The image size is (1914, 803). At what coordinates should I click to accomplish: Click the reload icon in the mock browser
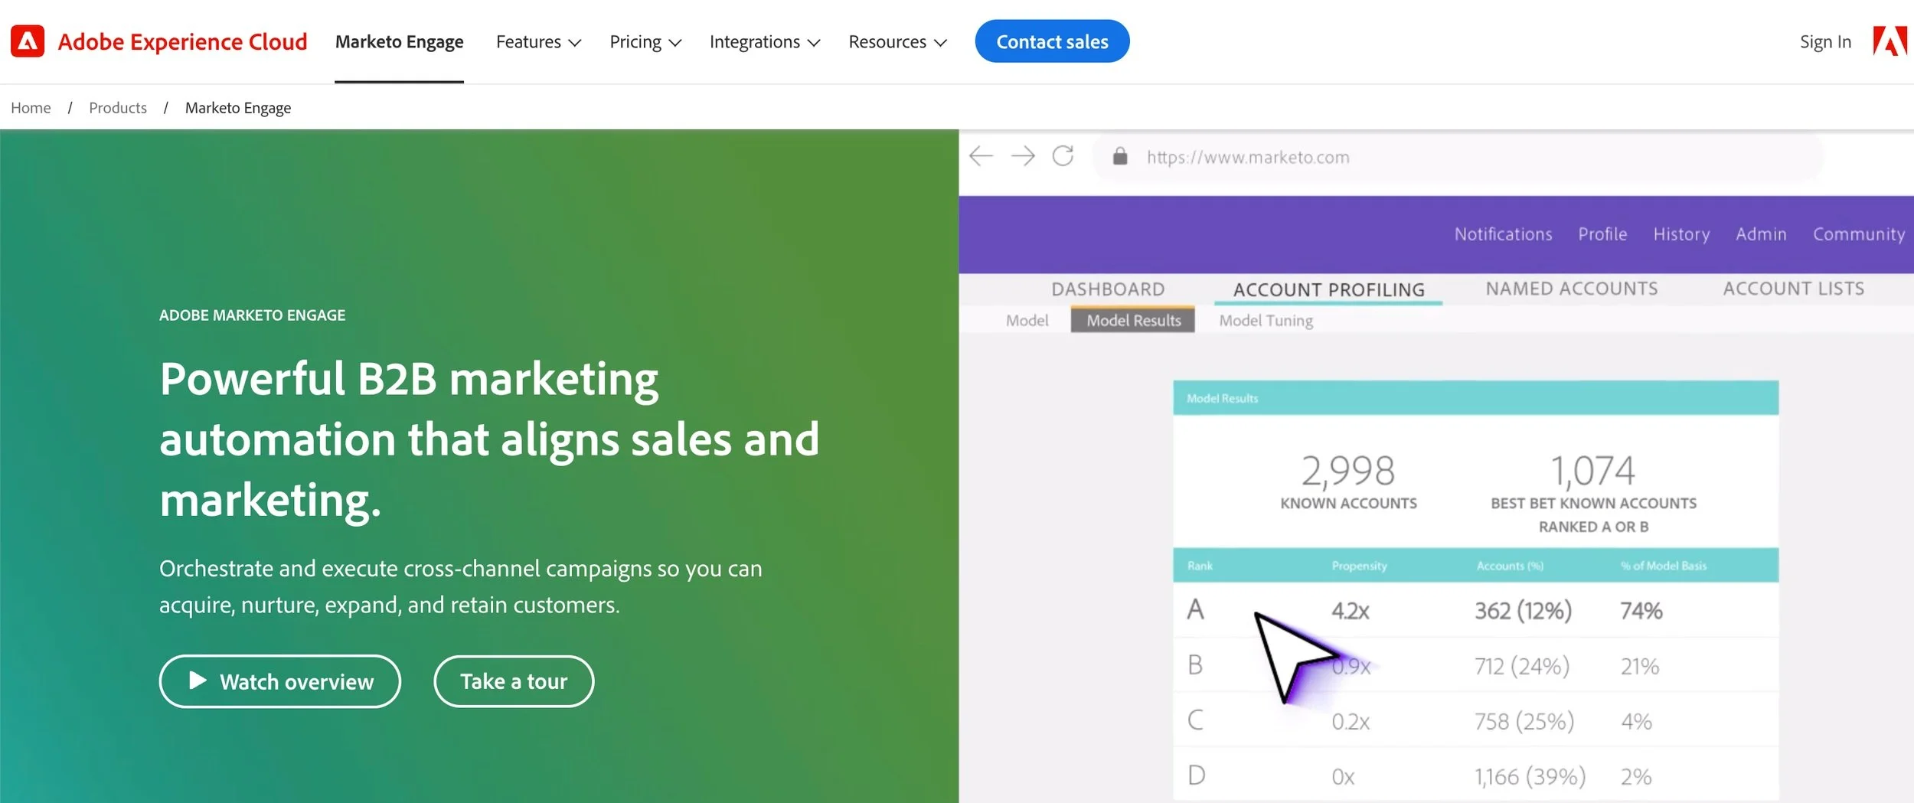tap(1063, 156)
